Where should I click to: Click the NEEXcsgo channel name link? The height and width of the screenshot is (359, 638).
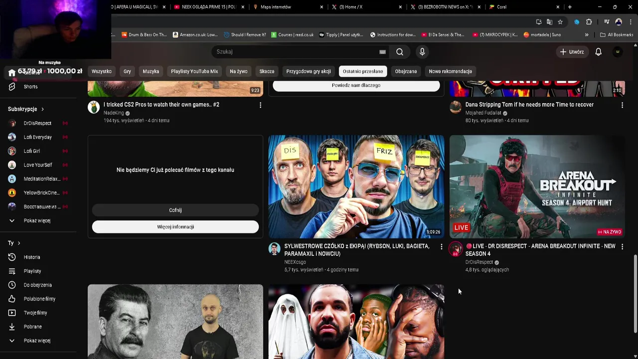tap(295, 262)
